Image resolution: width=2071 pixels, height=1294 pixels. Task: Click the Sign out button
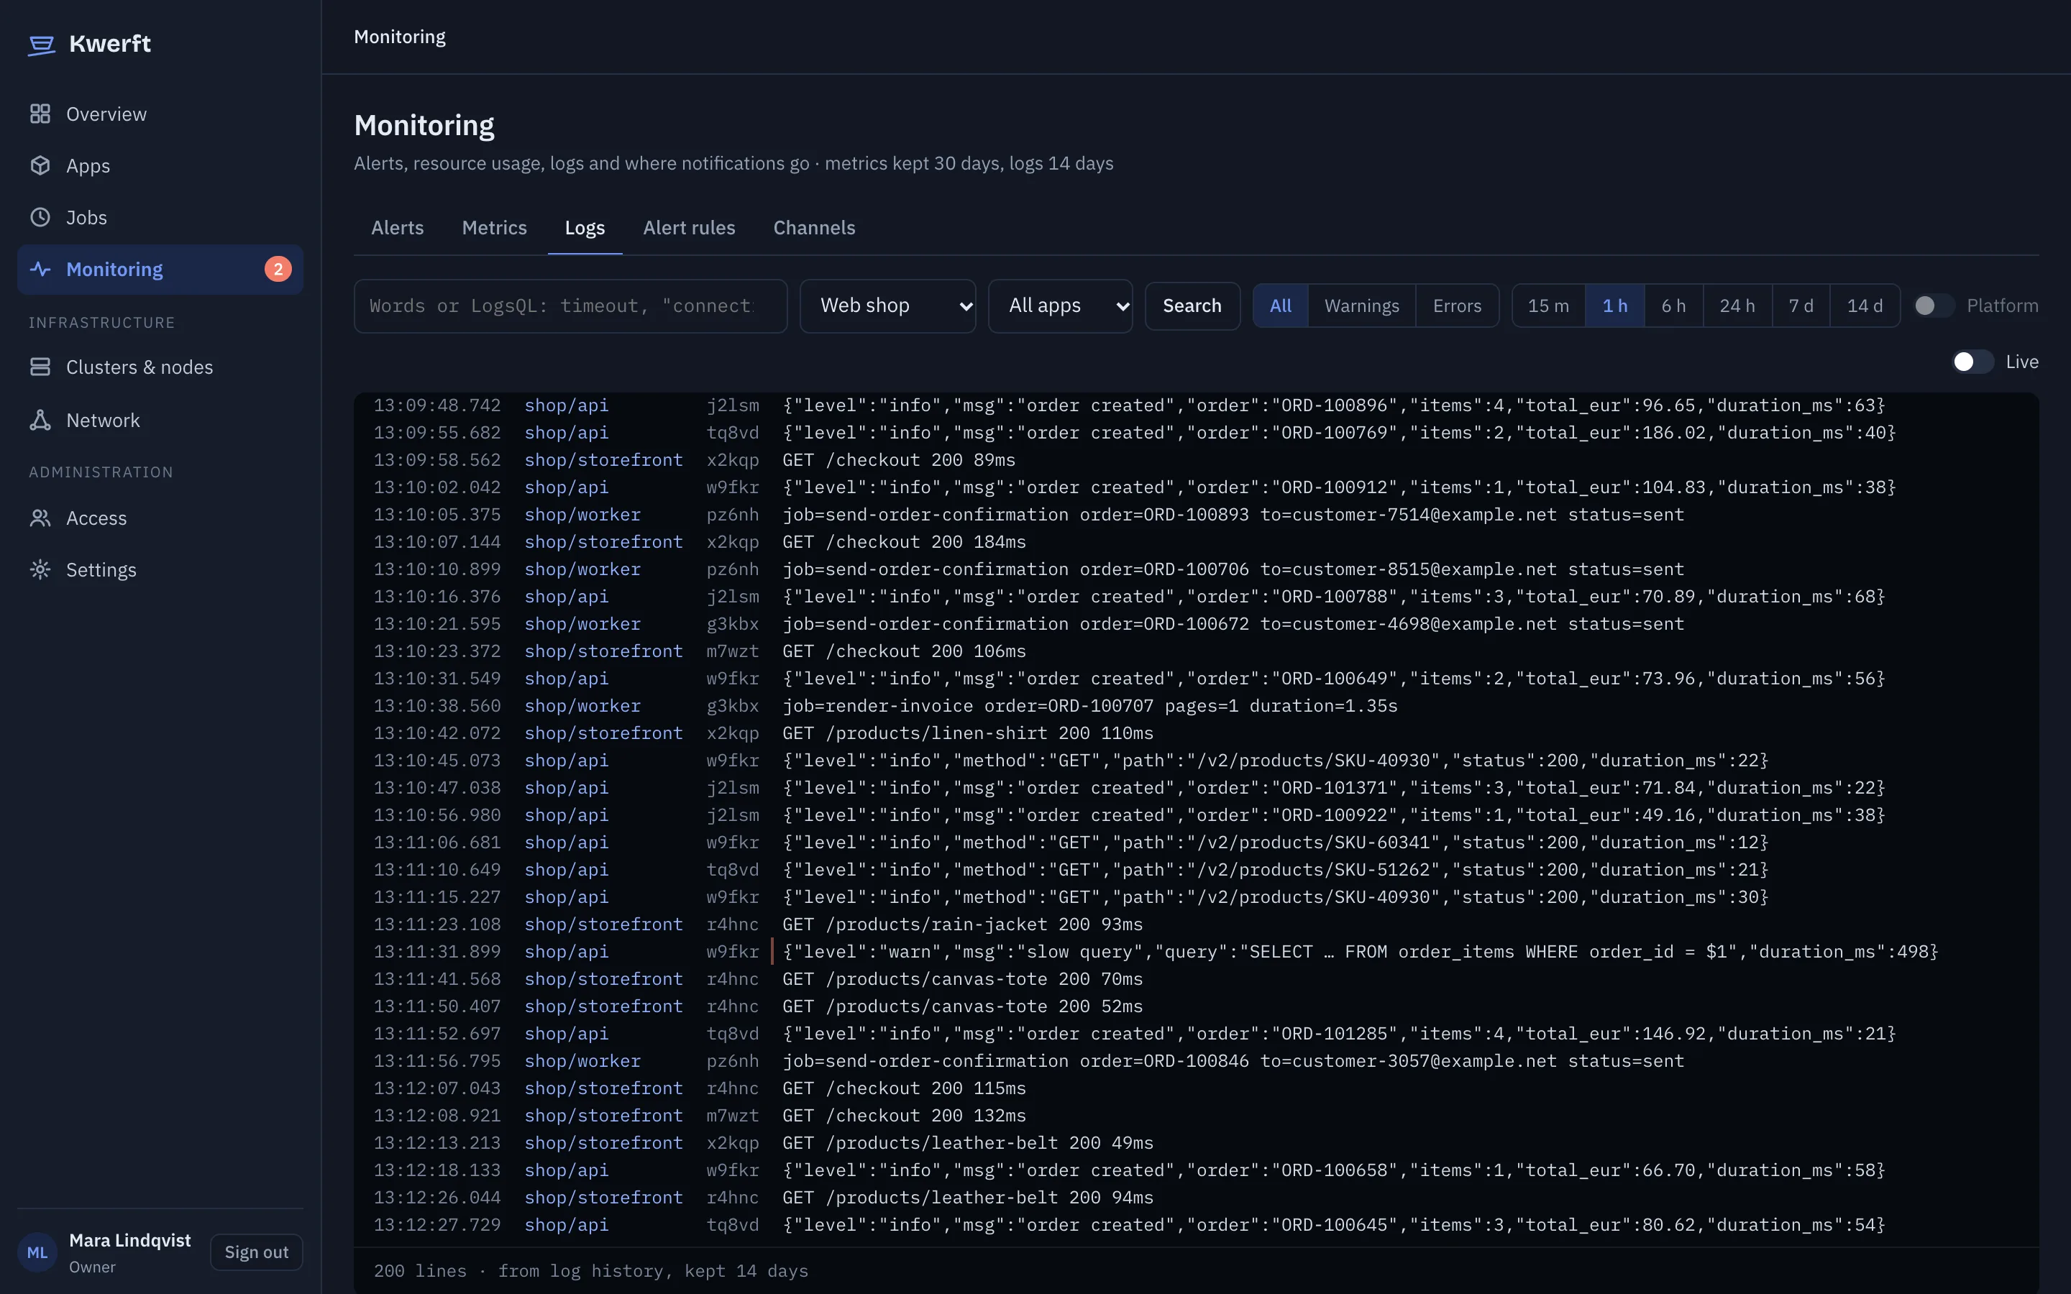coord(256,1252)
